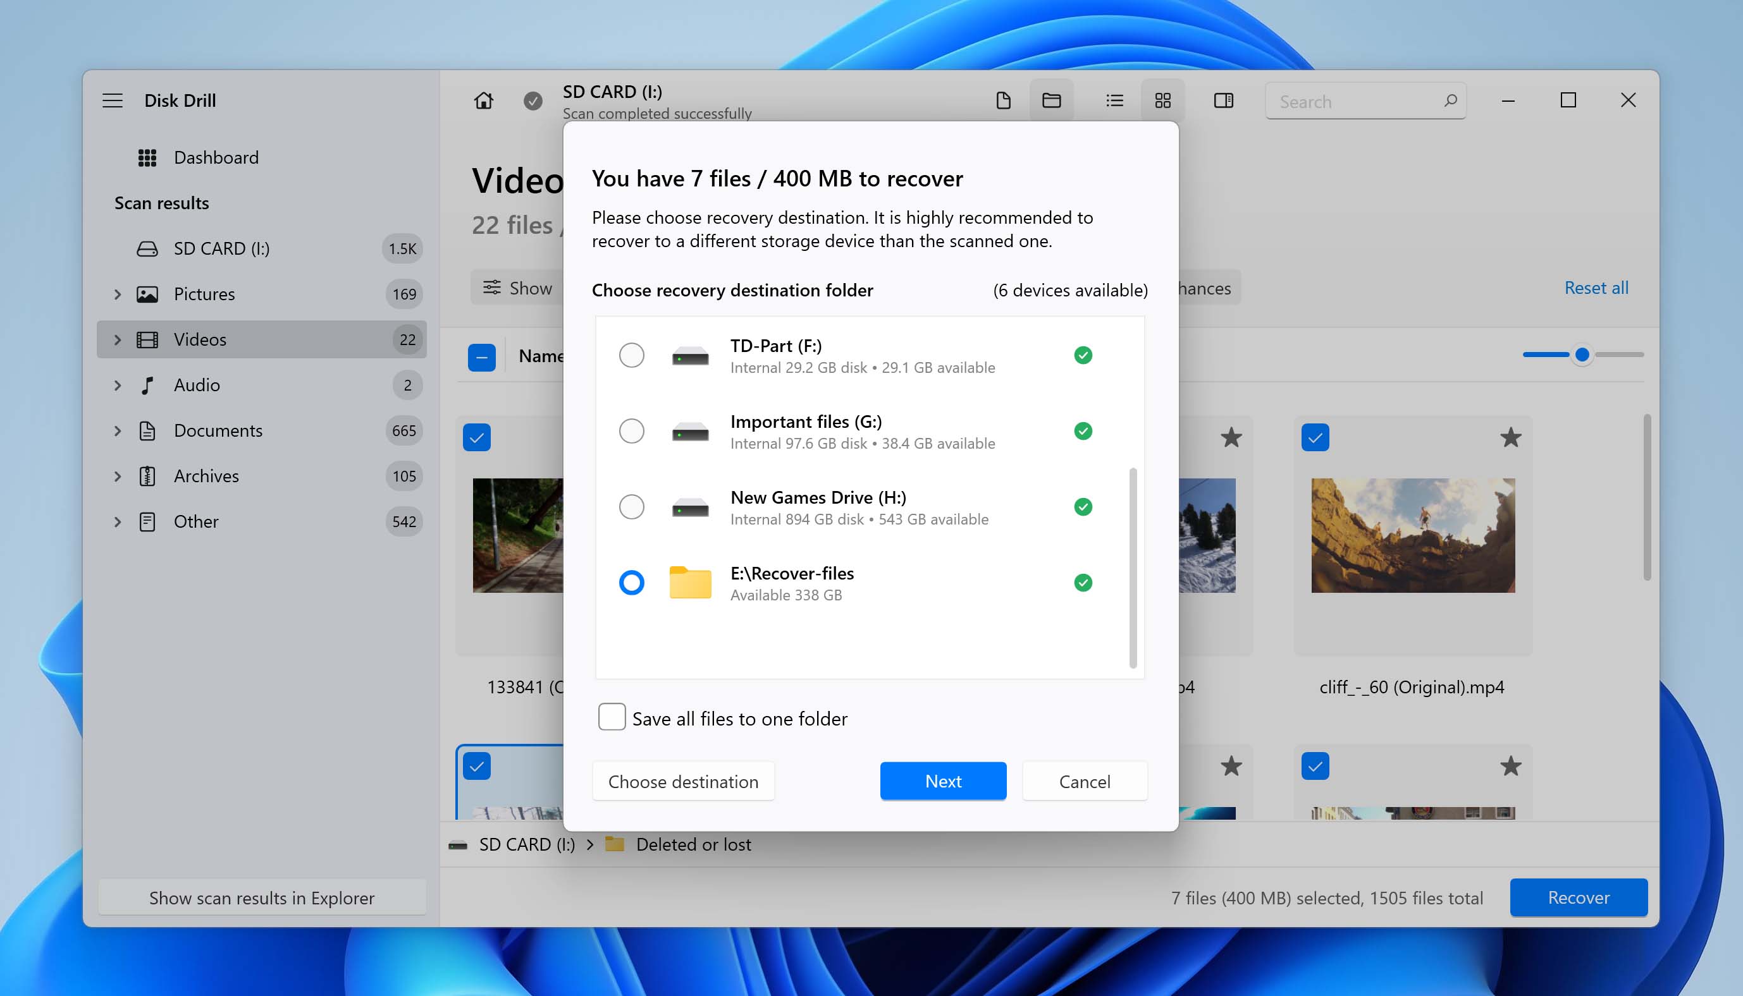Select E:\Recover-files as destination
Image resolution: width=1743 pixels, height=996 pixels.
(x=631, y=582)
